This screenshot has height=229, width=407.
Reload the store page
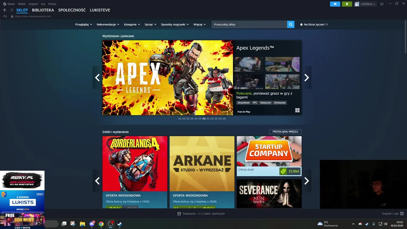click(x=5, y=16)
